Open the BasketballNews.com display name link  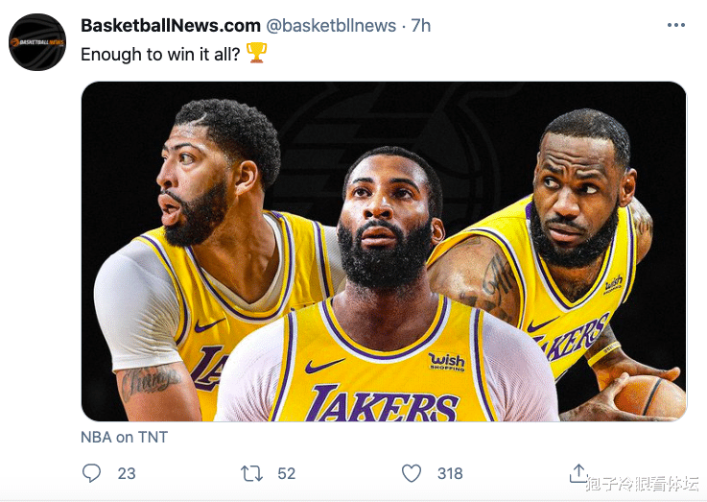point(170,26)
